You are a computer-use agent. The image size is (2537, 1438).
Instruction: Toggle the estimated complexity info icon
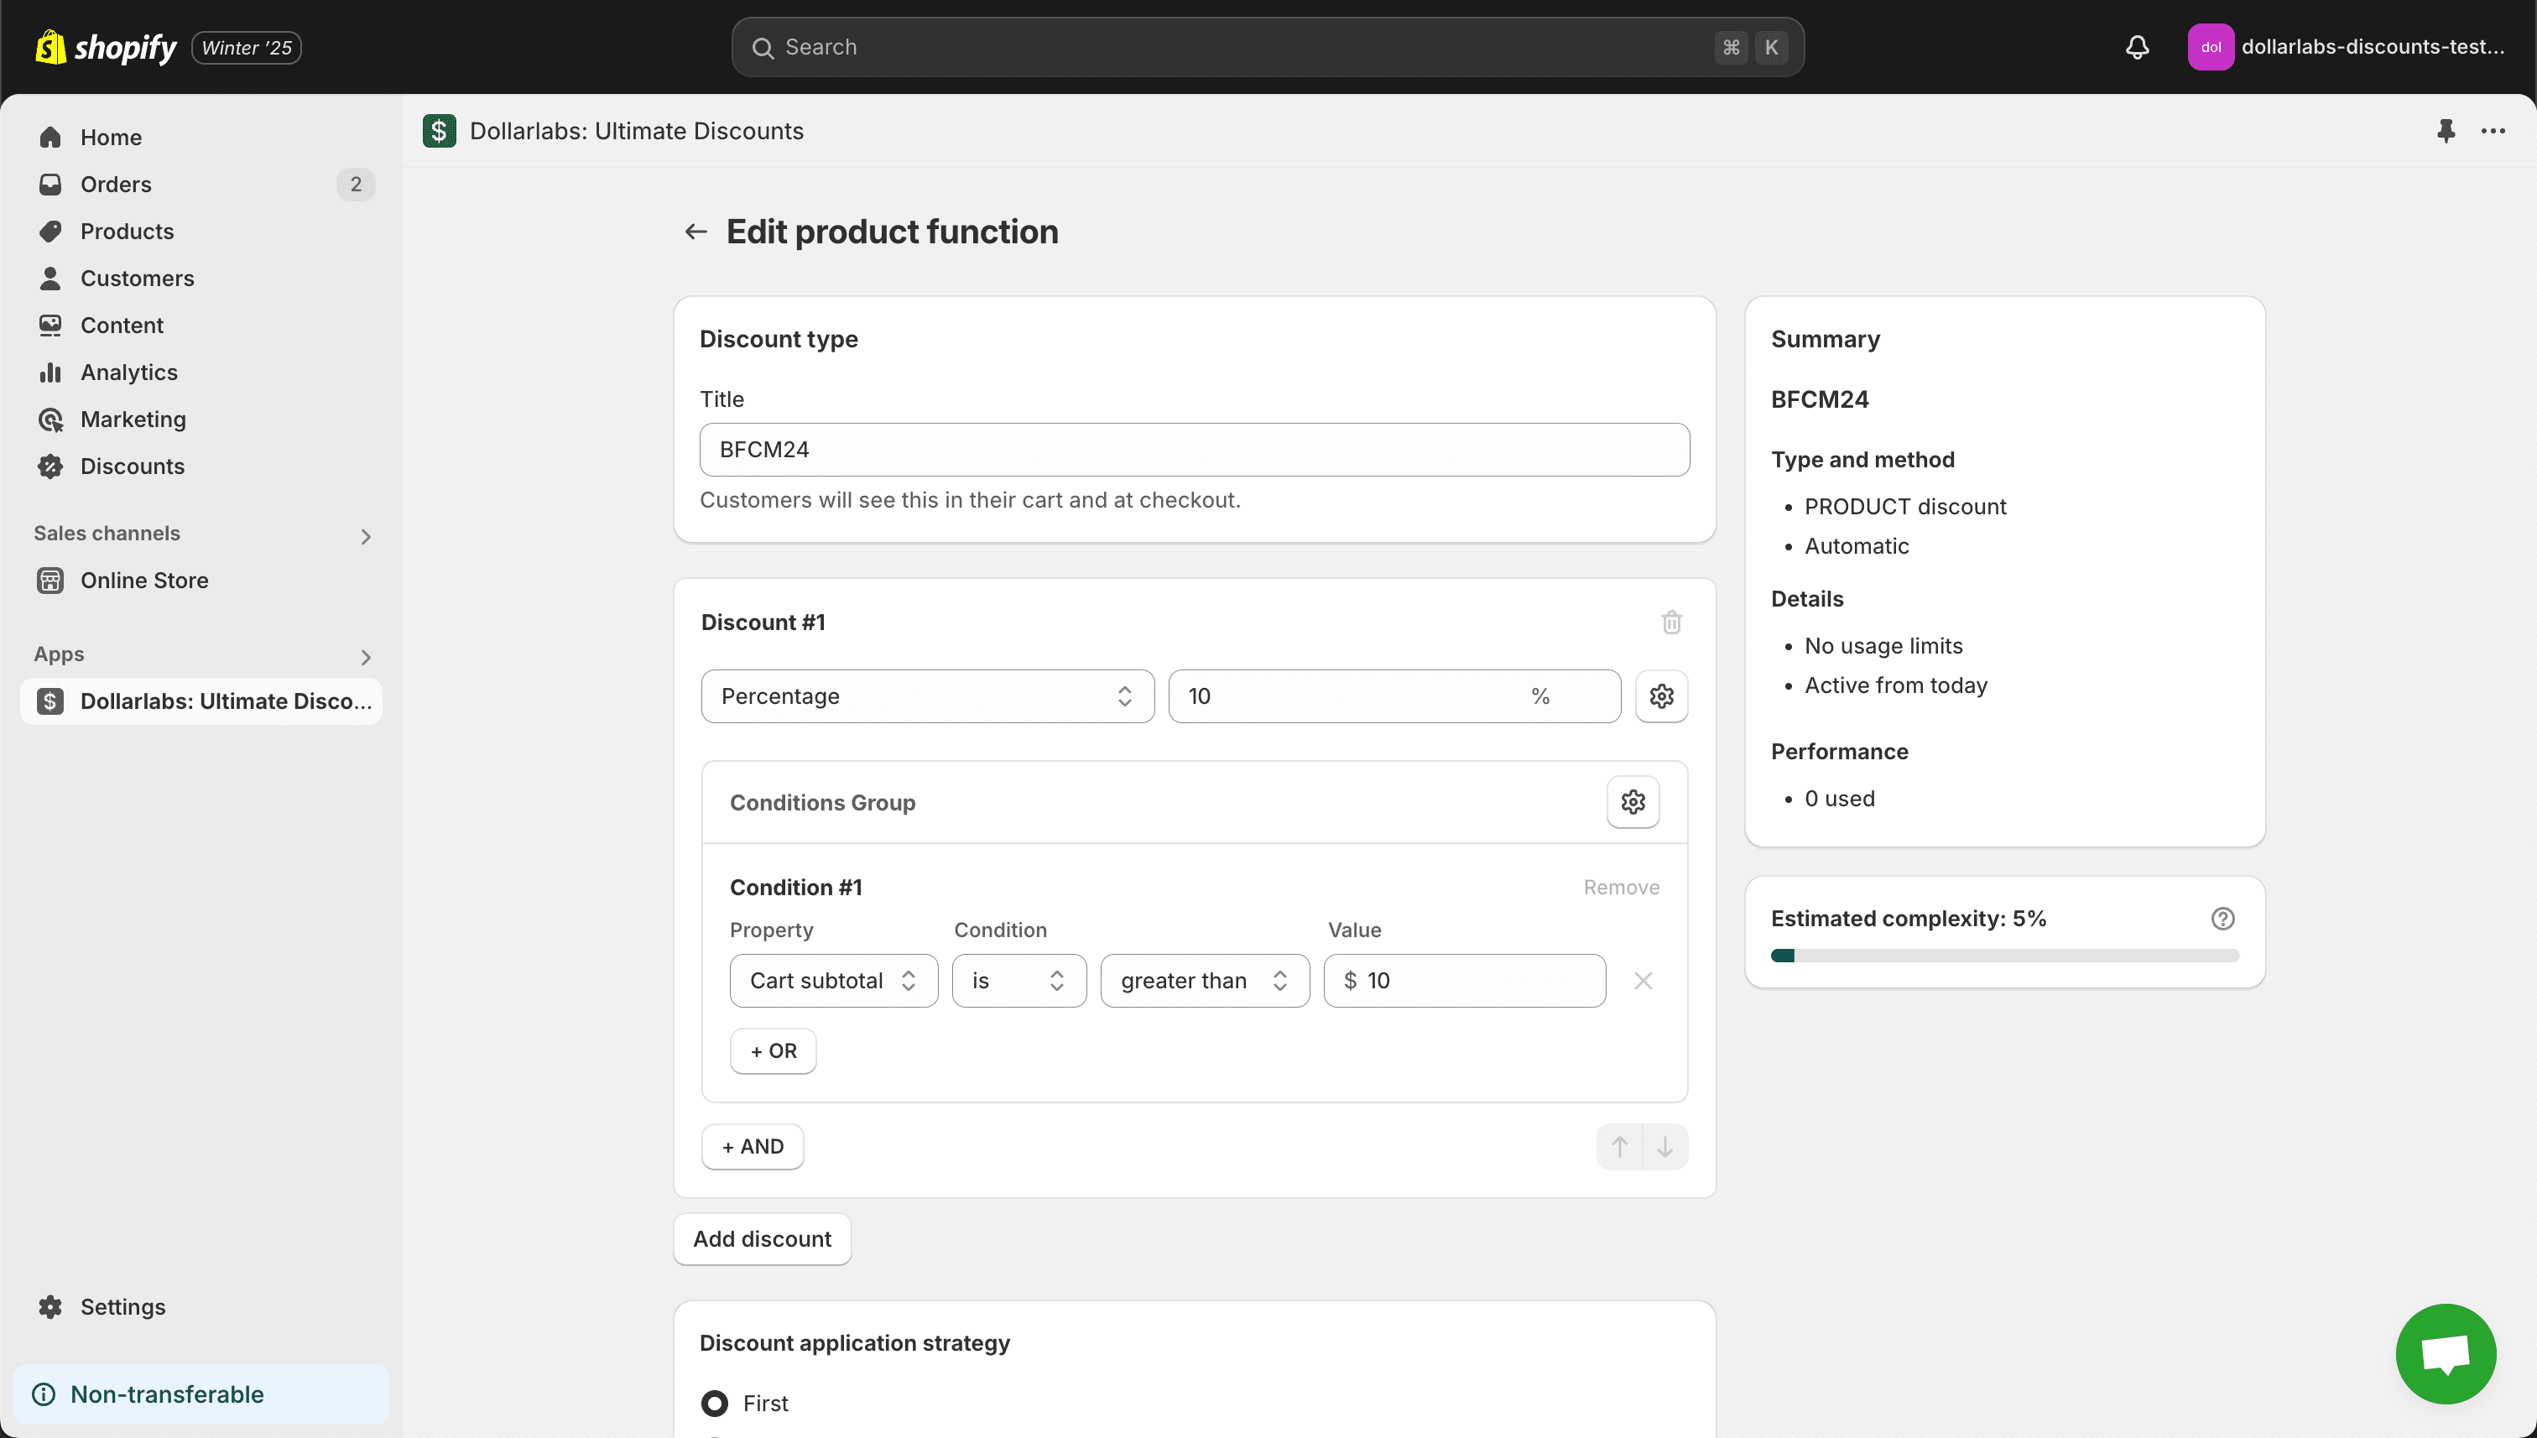(x=2222, y=919)
